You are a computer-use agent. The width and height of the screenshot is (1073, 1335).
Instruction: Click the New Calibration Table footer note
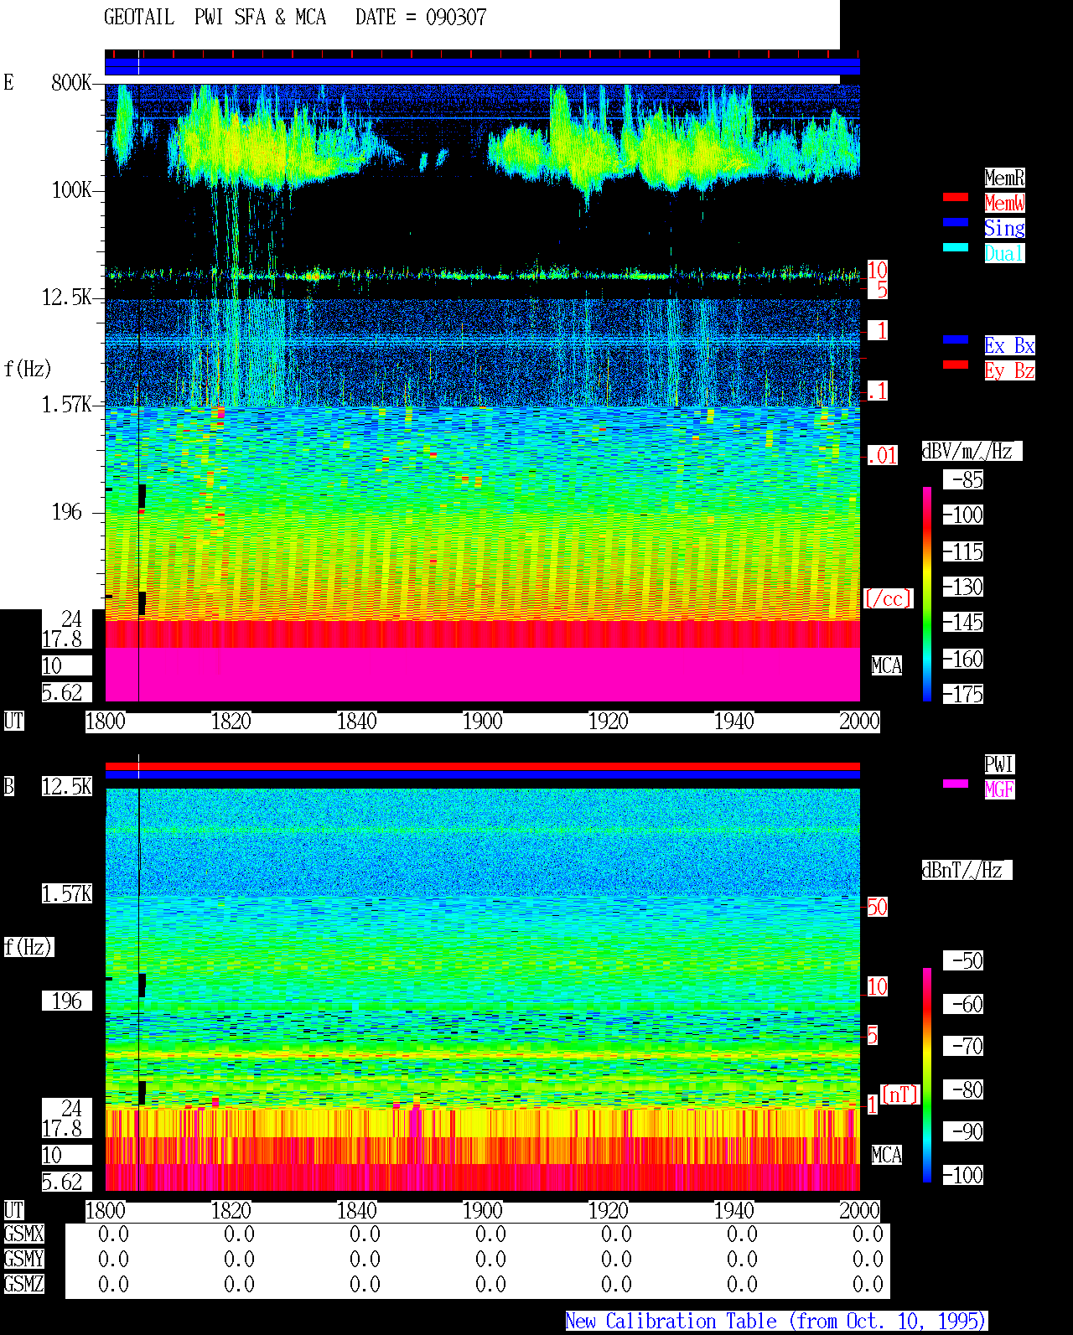[x=776, y=1322]
